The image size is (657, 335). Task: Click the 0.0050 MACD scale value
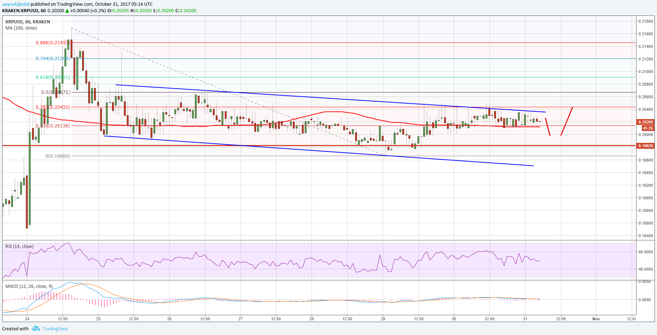coord(644,281)
